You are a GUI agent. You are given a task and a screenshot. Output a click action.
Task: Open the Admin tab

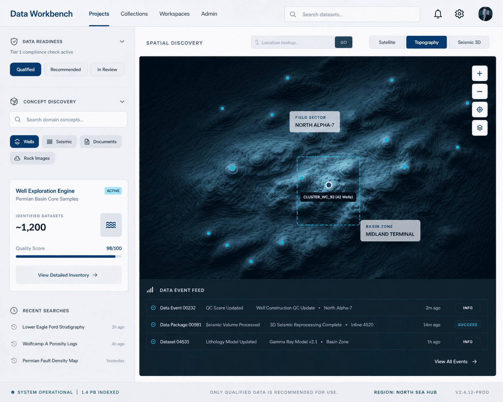[x=209, y=14]
